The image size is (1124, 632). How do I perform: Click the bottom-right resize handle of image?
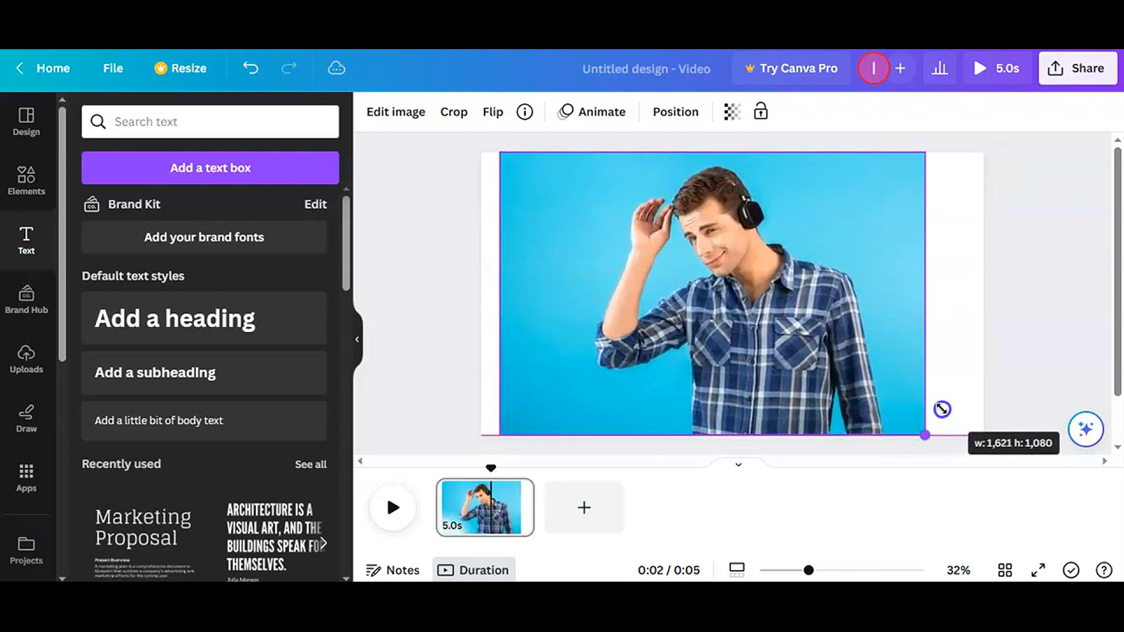(925, 435)
